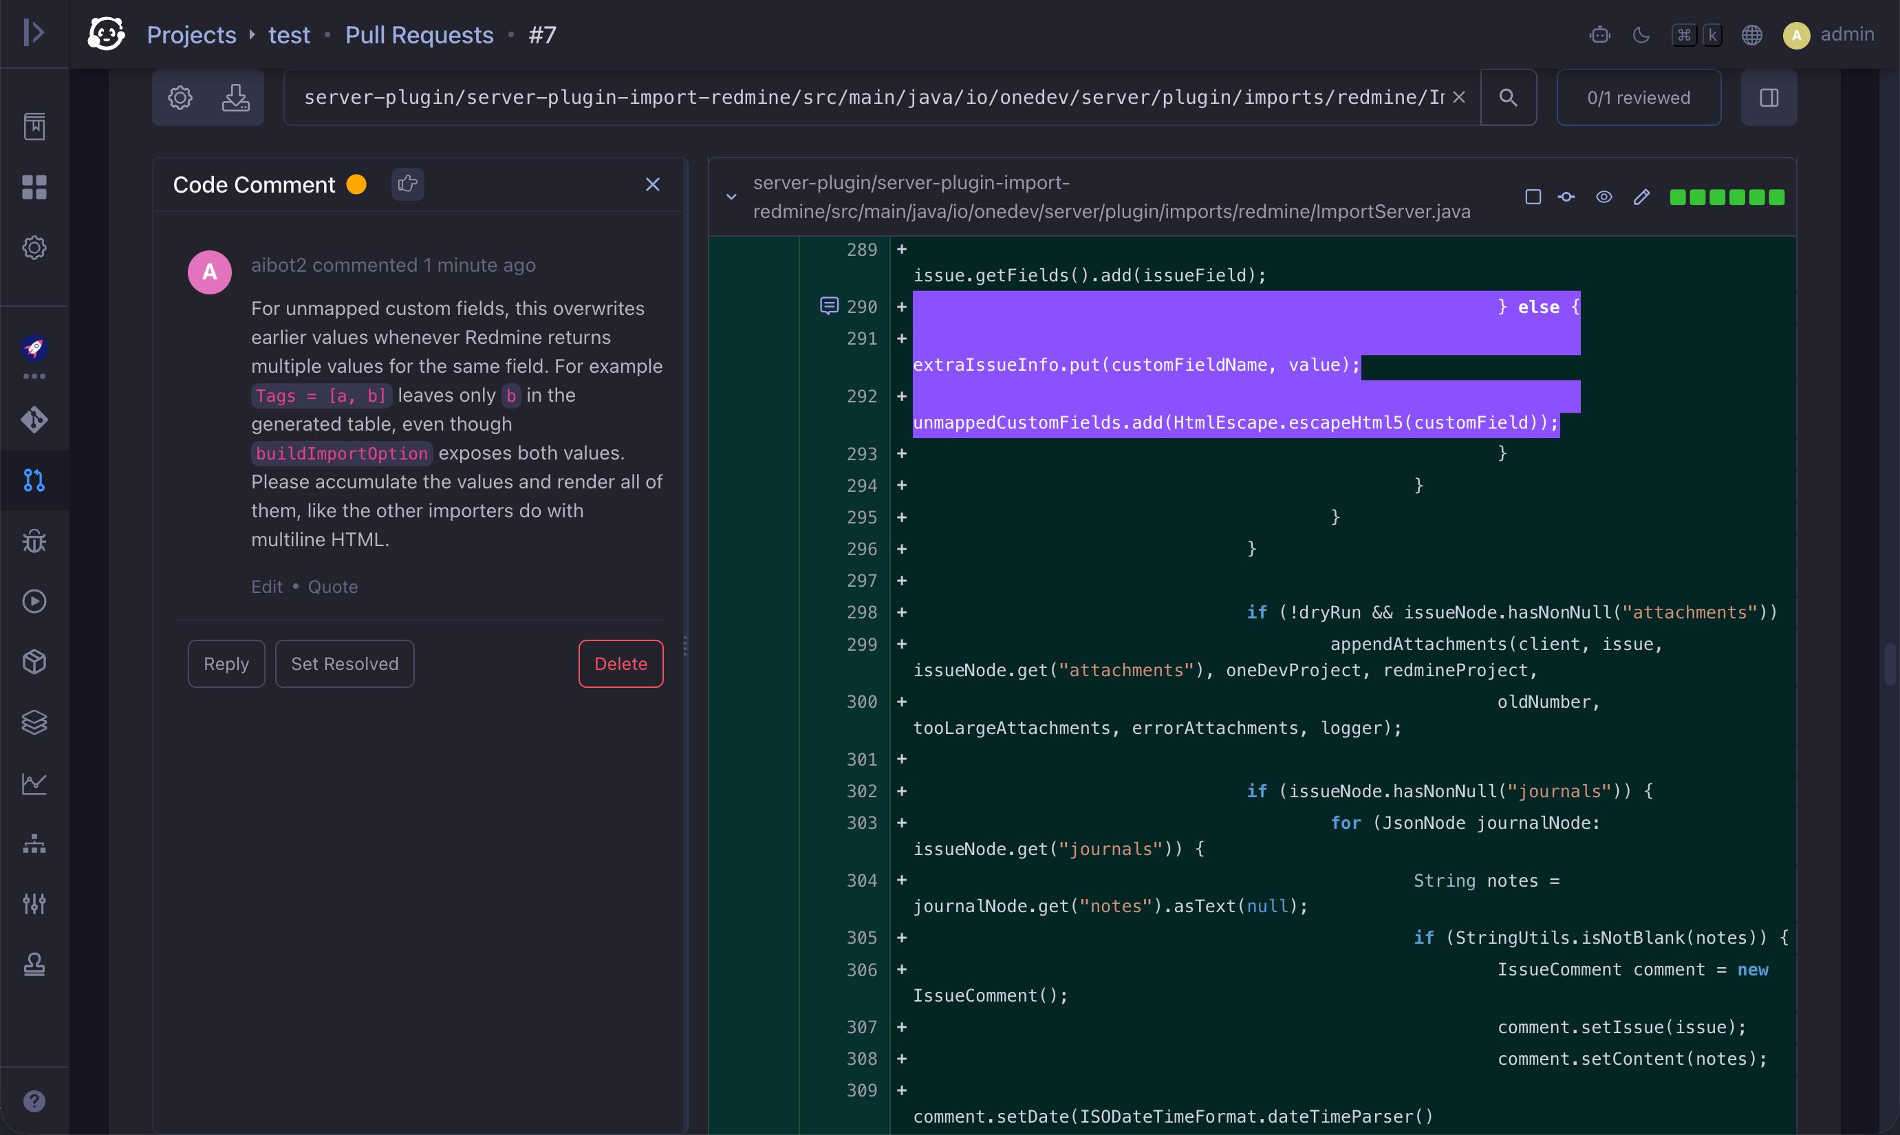Viewport: 1900px width, 1135px height.
Task: Open the test project breadcrumb
Action: tap(288, 34)
